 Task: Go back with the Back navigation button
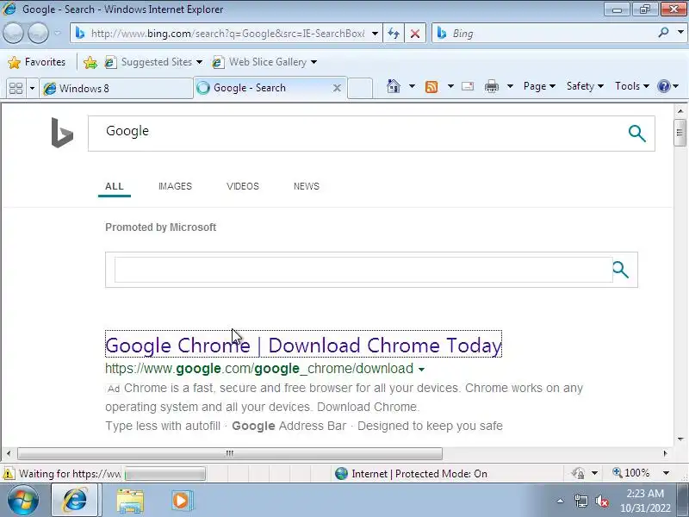coord(13,33)
